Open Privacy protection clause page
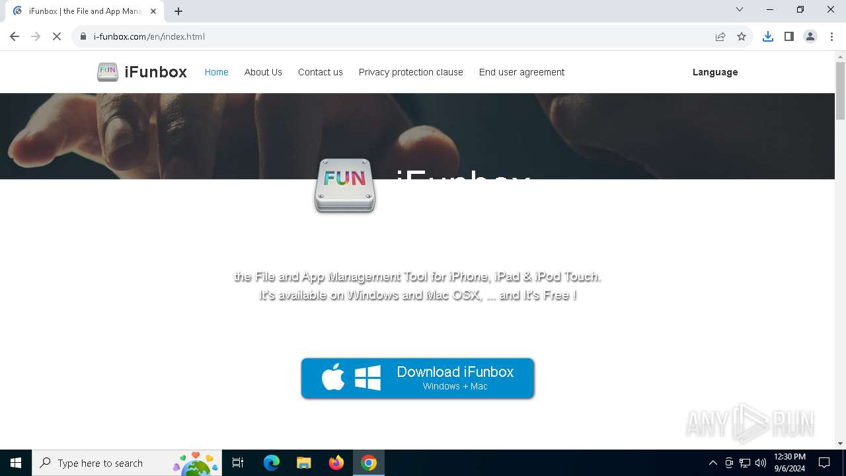The width and height of the screenshot is (846, 476). (x=410, y=72)
